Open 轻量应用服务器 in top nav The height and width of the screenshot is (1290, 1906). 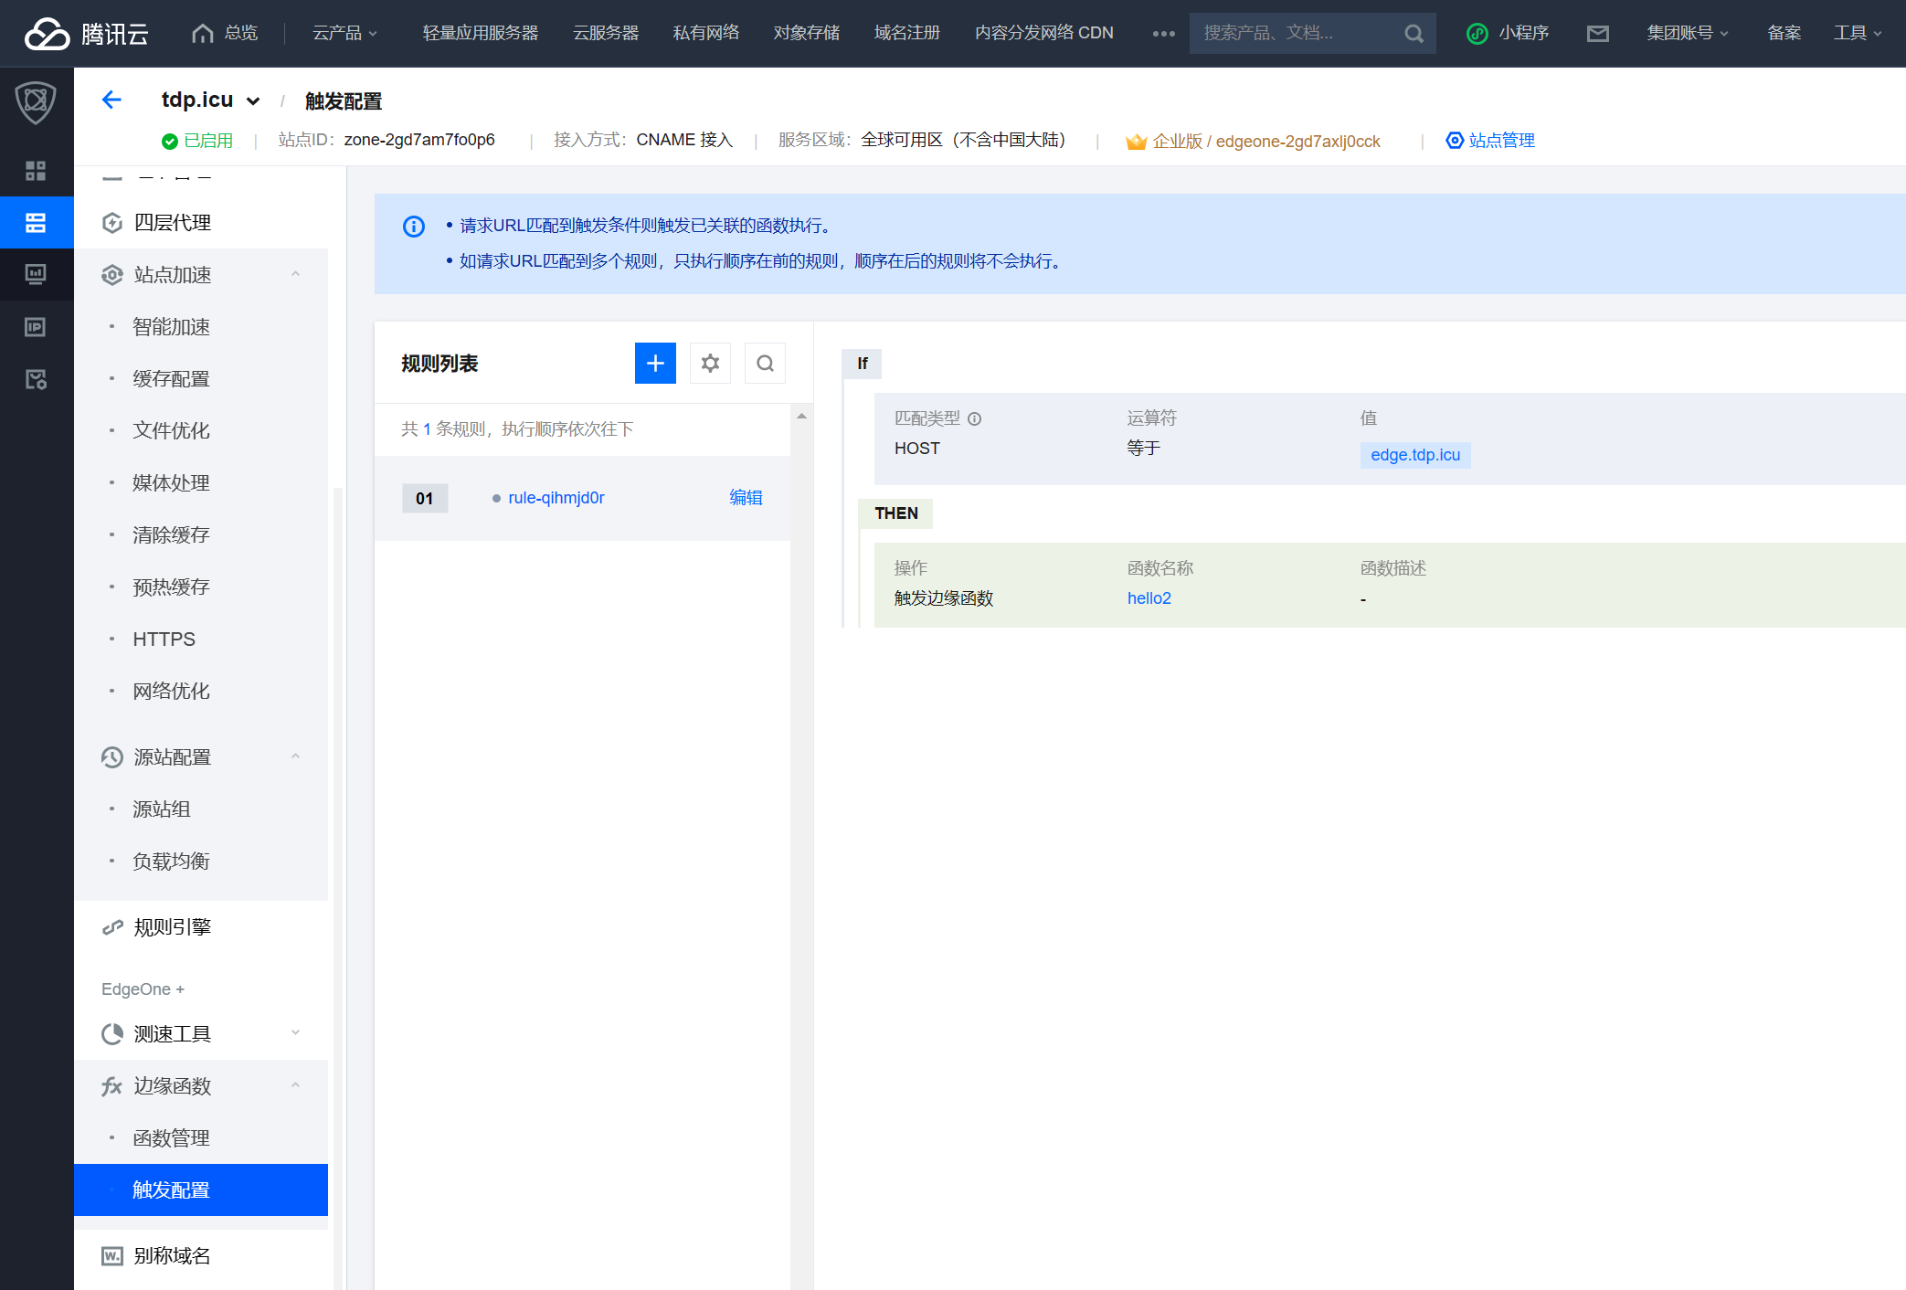(x=480, y=34)
